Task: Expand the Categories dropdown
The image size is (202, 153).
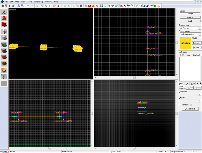Action: coord(199,95)
